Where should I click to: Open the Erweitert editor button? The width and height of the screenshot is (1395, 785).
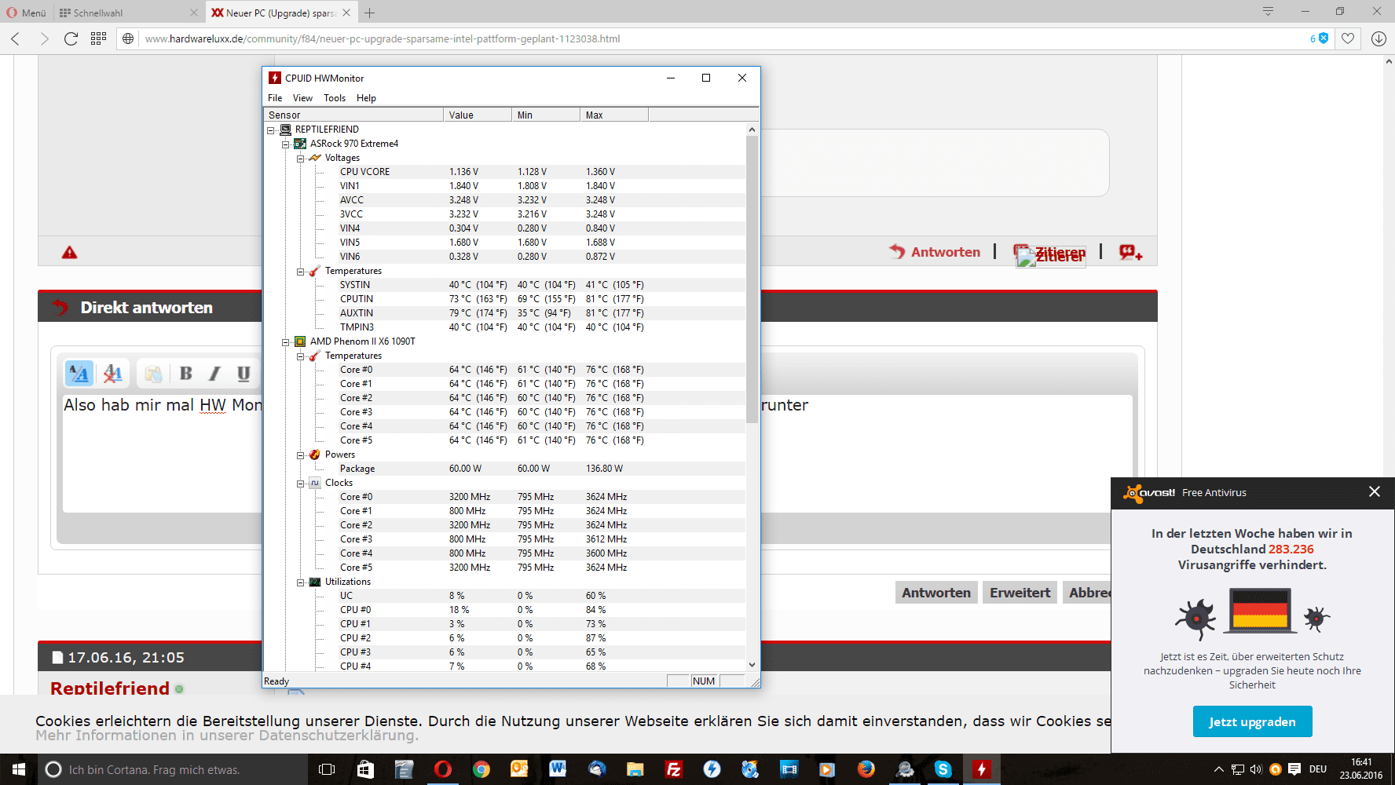1020,593
